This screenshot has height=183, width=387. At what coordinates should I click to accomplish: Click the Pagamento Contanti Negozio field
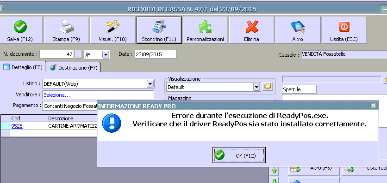tap(70, 106)
